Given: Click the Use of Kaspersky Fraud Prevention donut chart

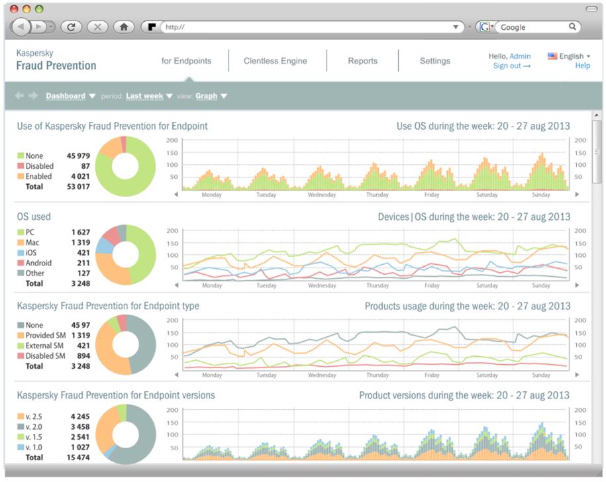Looking at the screenshot, I should click(x=126, y=166).
